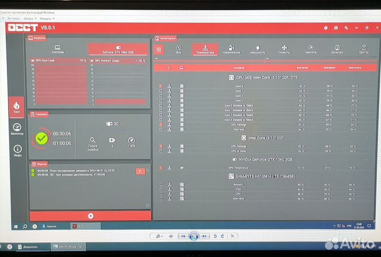Switch to the Обороты tab
Screen dimensions: 381x257
click(284, 49)
